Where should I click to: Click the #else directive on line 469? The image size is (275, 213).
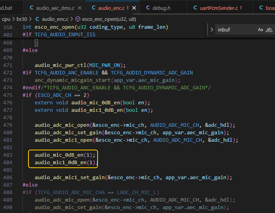tap(30, 50)
